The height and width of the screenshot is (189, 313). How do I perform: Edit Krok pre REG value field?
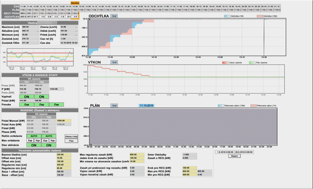pos(190,168)
